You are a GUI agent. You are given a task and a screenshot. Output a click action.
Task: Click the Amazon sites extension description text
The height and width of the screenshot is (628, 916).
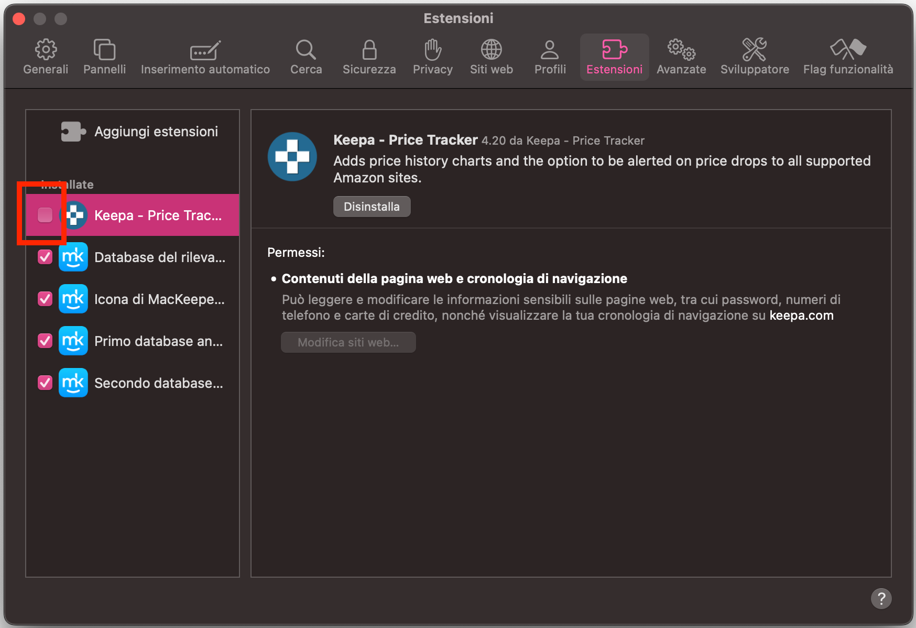coord(602,169)
